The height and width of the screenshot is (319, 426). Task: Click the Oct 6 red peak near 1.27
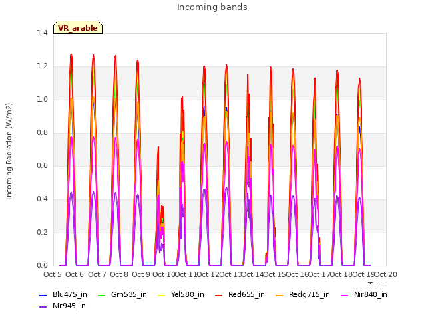pos(71,55)
